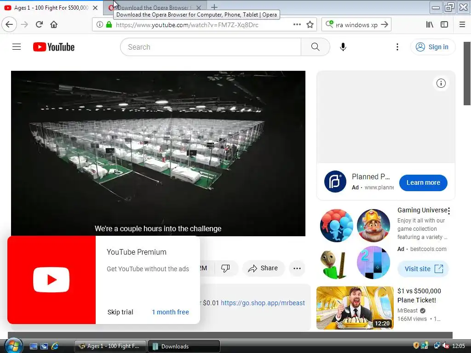This screenshot has width=471, height=353.
Task: Click the address bar URL
Action: (187, 25)
